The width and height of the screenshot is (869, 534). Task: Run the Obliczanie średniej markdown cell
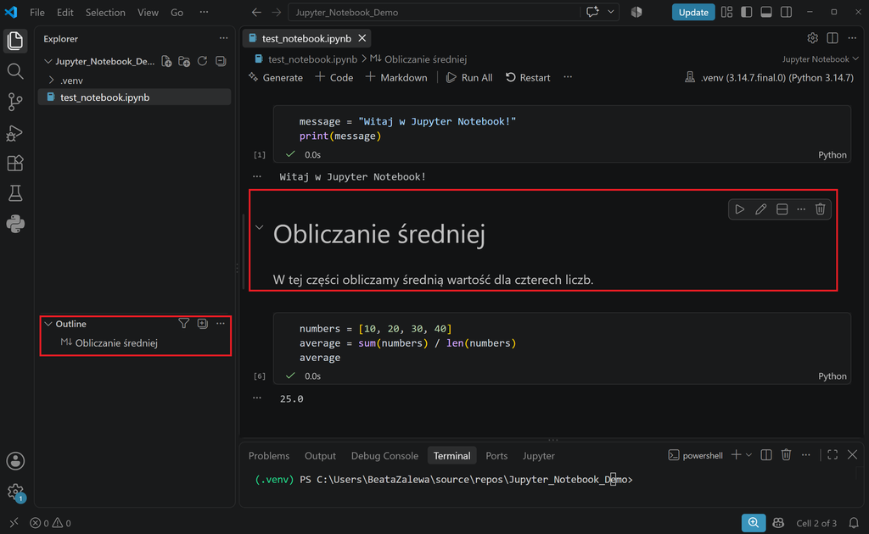(x=739, y=209)
